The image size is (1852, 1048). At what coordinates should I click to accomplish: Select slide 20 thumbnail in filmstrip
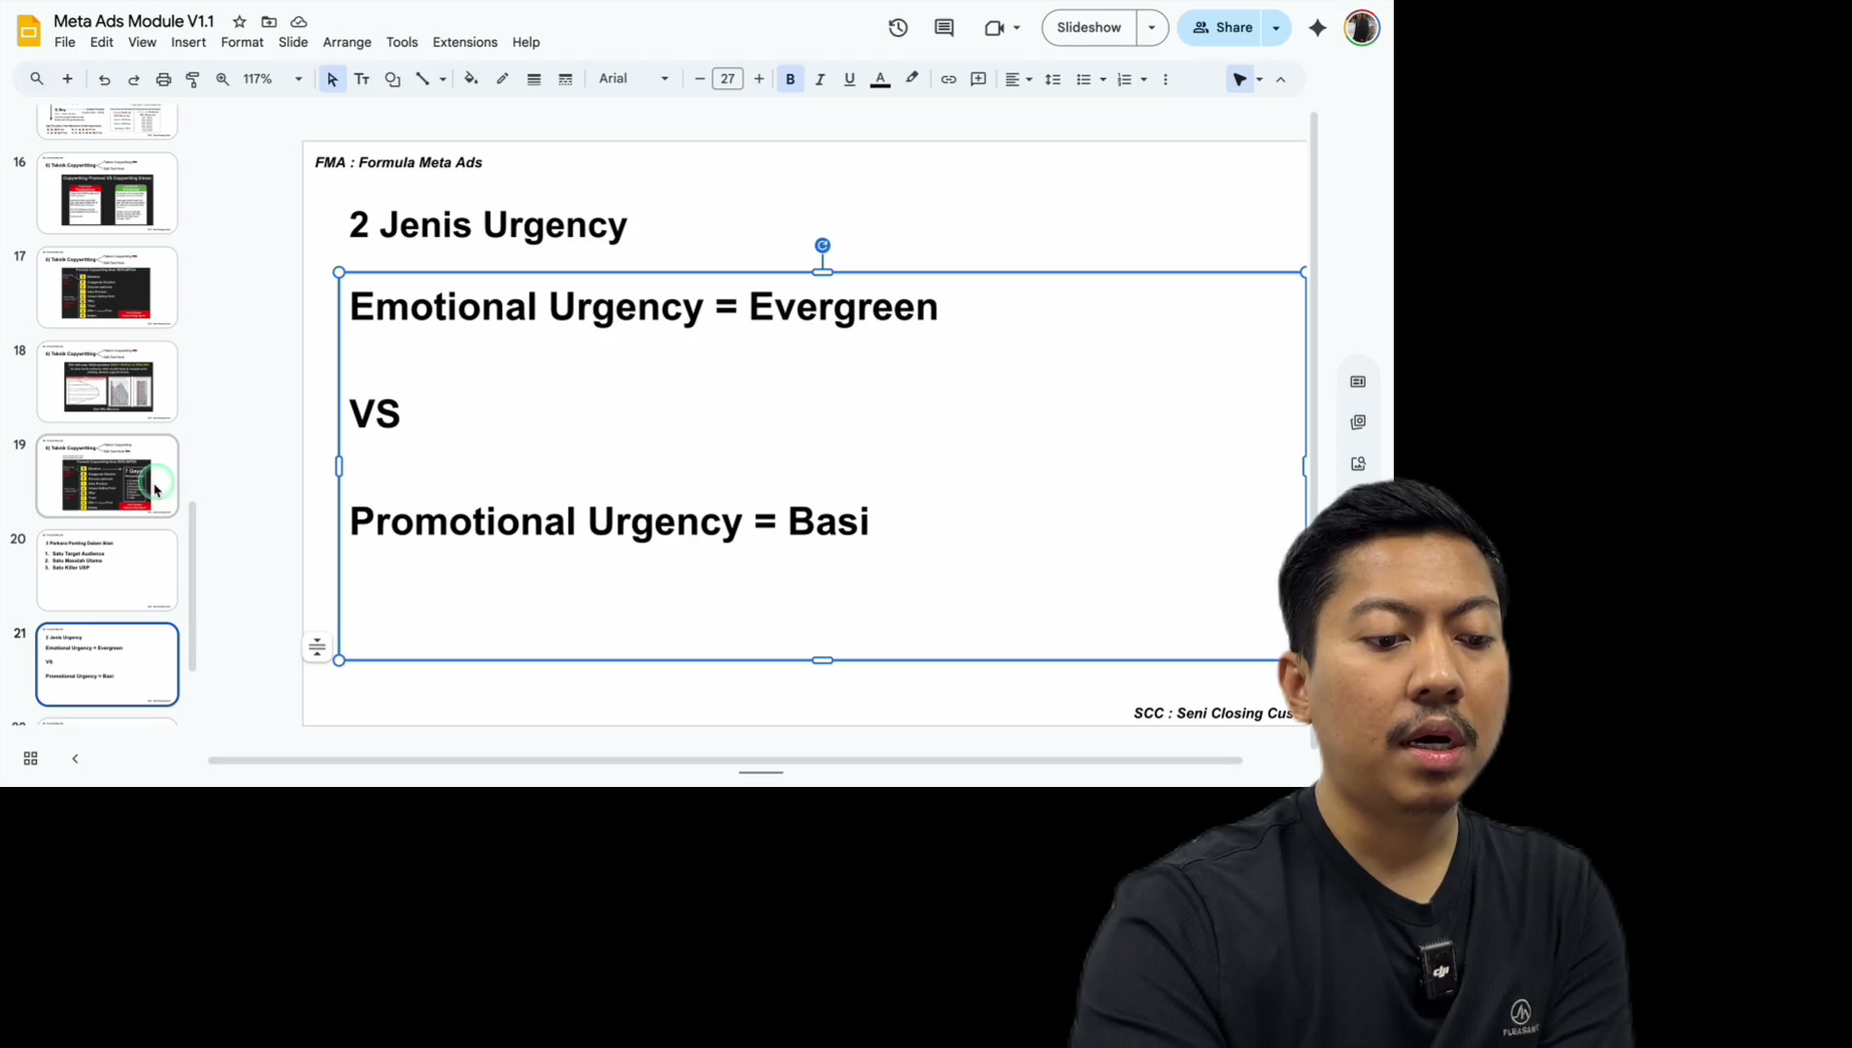108,570
